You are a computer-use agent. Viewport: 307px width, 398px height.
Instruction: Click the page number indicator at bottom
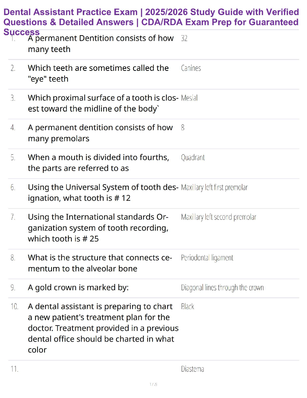click(x=153, y=384)
